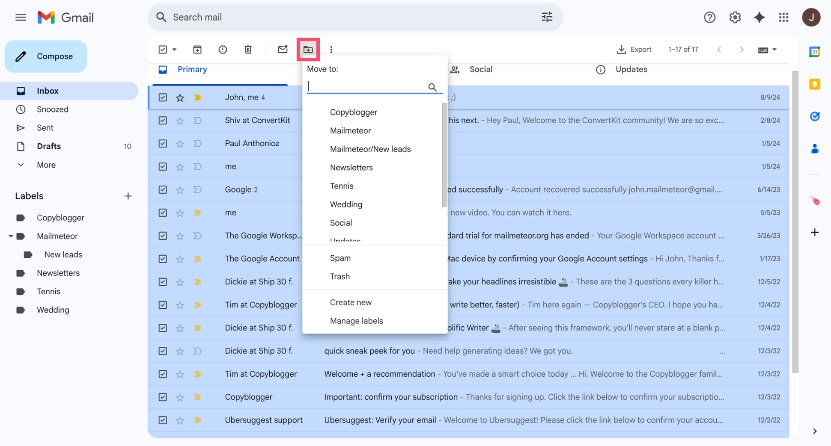The image size is (831, 446).
Task: Choose Tennis in Move to menu
Action: [342, 186]
